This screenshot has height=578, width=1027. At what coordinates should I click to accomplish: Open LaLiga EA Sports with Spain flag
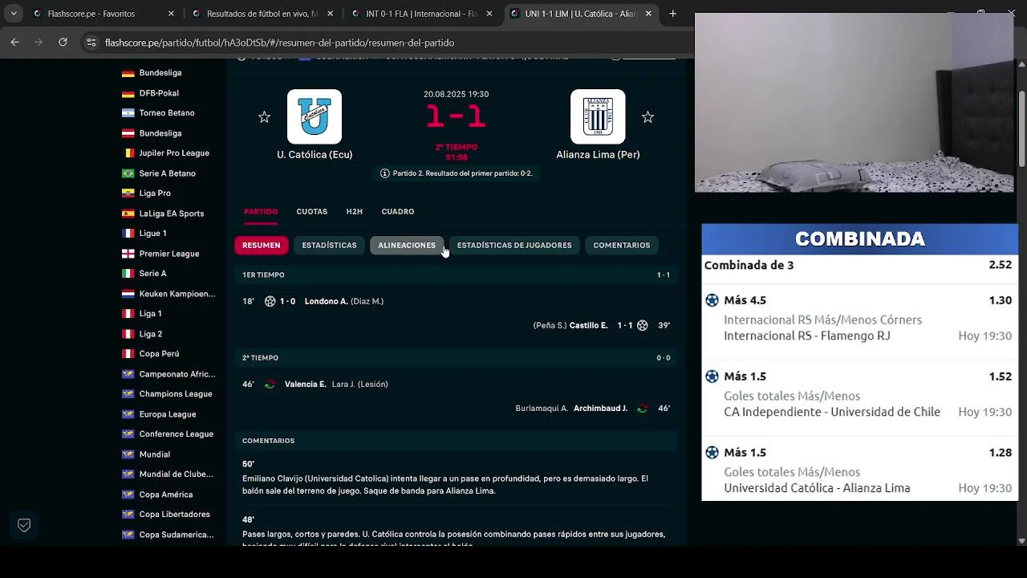pyautogui.click(x=172, y=214)
